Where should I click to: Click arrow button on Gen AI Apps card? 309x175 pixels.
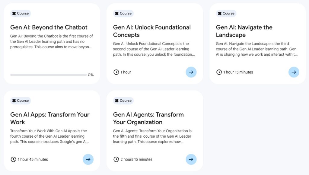pyautogui.click(x=88, y=159)
